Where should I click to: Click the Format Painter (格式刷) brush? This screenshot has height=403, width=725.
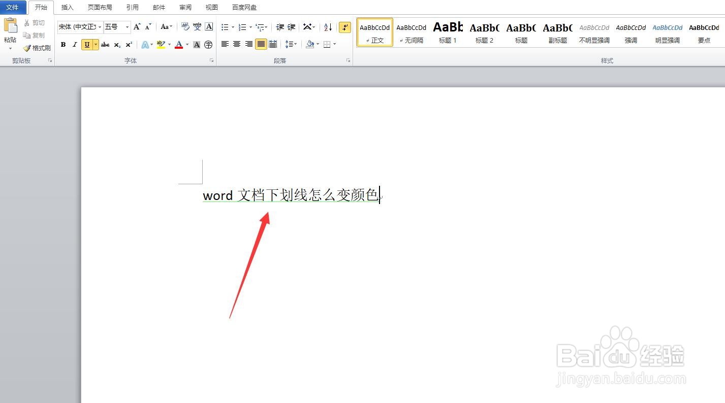[x=37, y=48]
